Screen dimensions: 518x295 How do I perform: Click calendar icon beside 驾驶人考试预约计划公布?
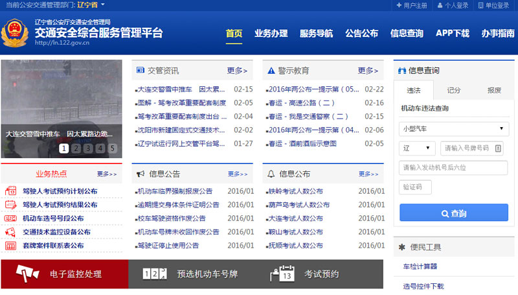(x=10, y=191)
